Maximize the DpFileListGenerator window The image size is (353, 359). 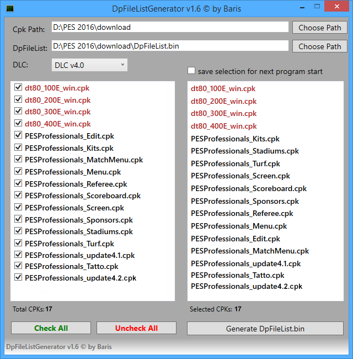click(x=317, y=7)
